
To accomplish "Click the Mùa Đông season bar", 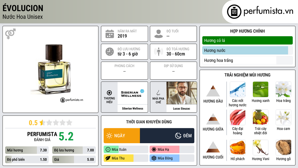I will click(172, 158).
